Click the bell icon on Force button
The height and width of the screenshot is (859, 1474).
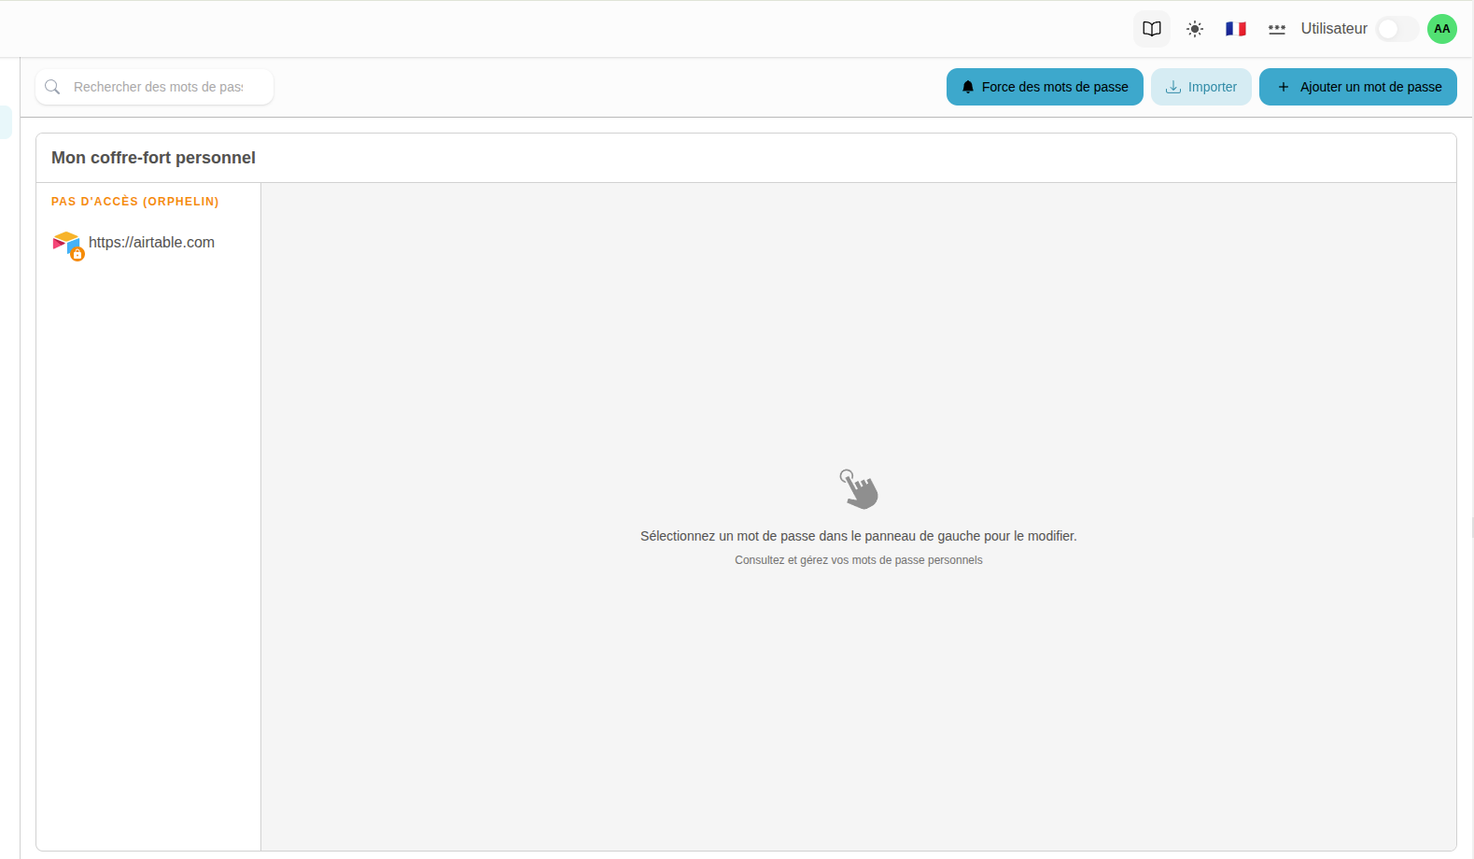[968, 87]
